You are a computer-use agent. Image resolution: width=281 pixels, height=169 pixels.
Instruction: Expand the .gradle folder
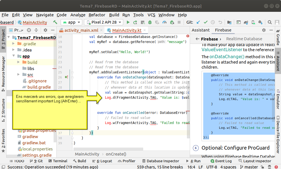(13, 44)
